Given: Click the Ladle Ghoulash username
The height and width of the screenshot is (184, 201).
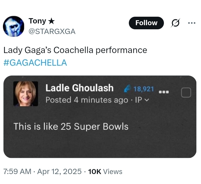Looking at the screenshot, I should pyautogui.click(x=79, y=88).
